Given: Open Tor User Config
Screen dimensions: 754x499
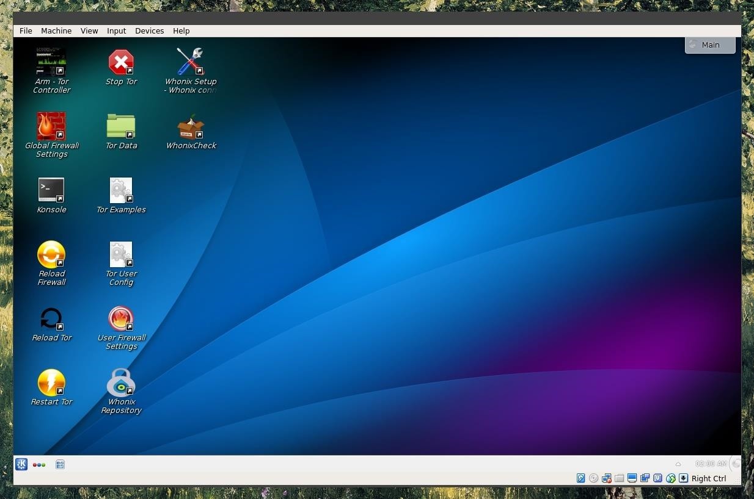Looking at the screenshot, I should point(121,255).
